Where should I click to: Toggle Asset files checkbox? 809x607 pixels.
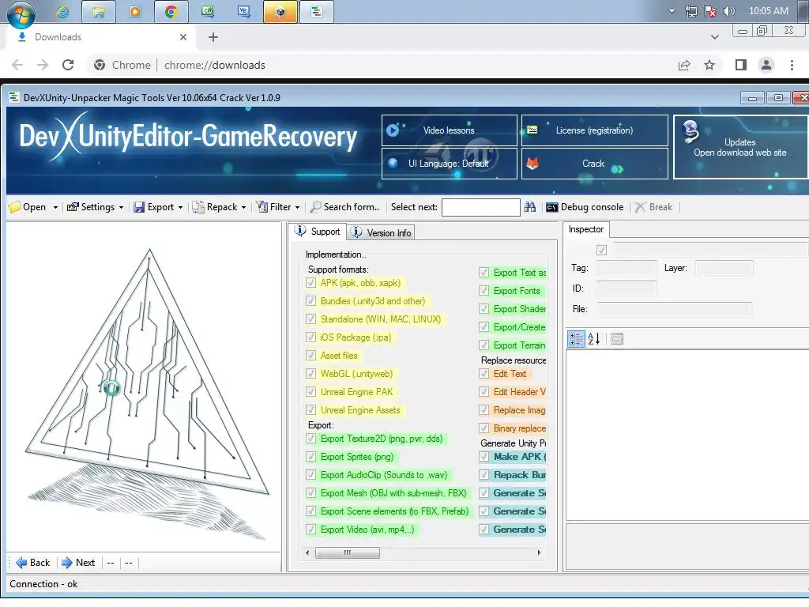tap(310, 355)
